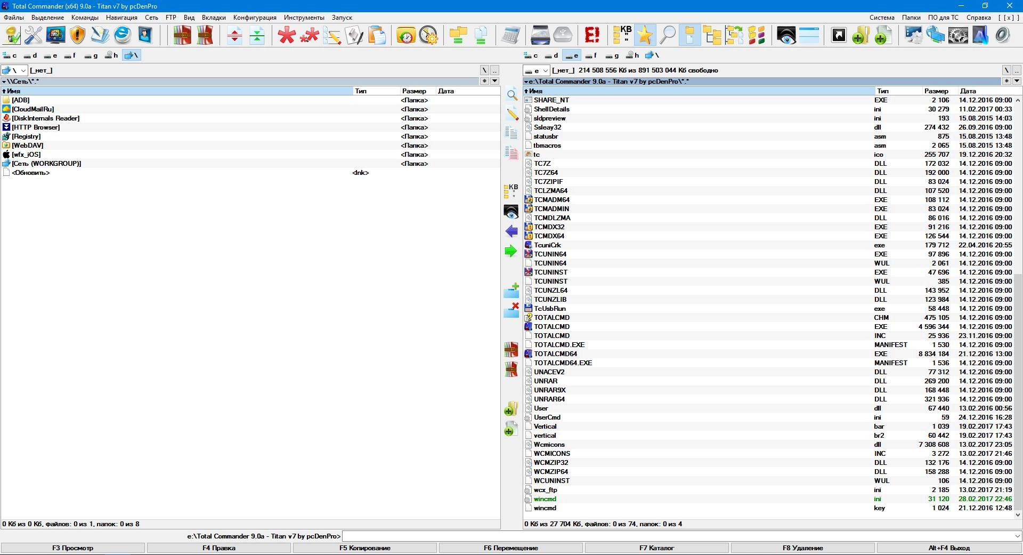Open the Справка menu
This screenshot has height=555, width=1023.
point(978,18)
